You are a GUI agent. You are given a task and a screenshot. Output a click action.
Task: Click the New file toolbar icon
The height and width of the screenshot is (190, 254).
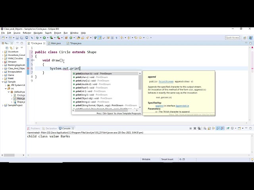3,38
